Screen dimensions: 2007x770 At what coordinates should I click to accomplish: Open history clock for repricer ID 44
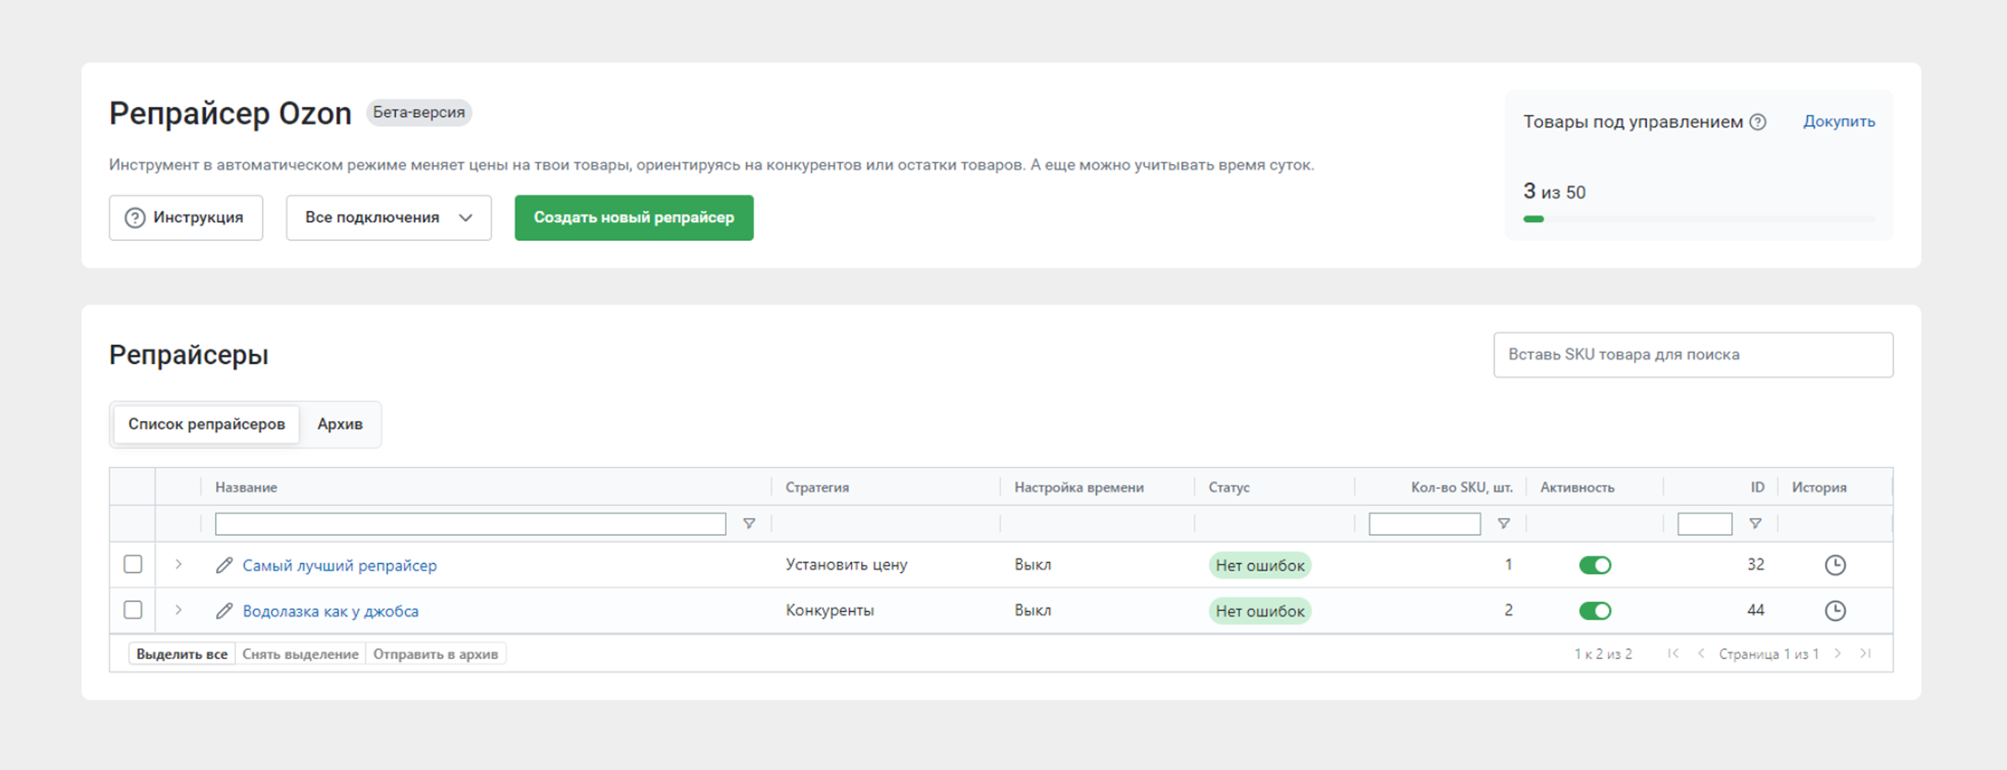(x=1835, y=611)
